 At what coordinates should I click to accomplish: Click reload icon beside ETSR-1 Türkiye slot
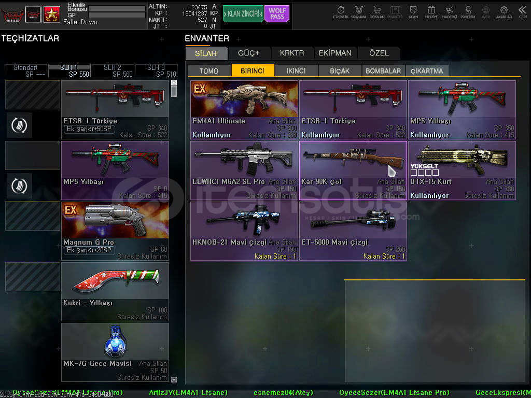pos(19,125)
